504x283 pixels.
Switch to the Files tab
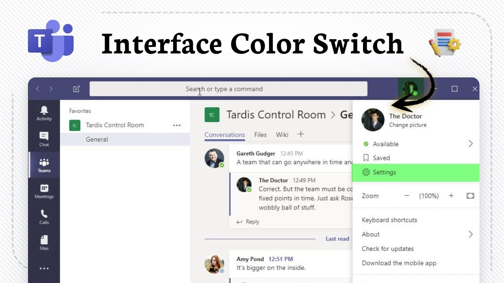tap(260, 134)
